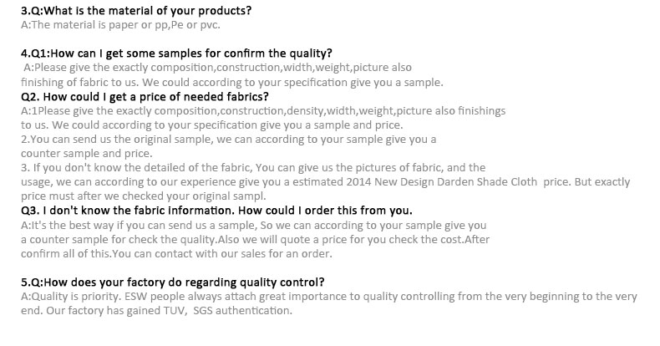Screen dimensions: 660x346
Task: Click the line 'counter sample and price.'
Action: click(87, 154)
